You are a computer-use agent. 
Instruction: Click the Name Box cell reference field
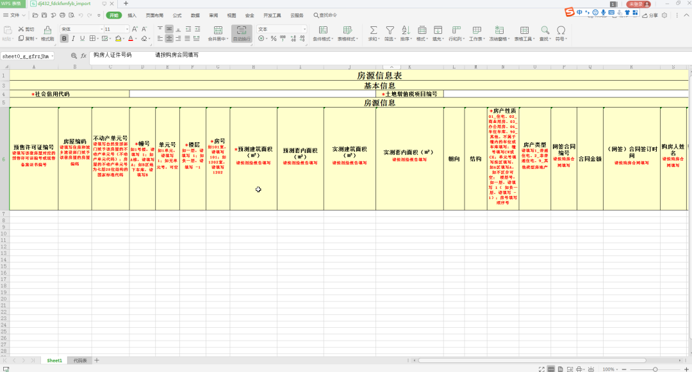click(26, 56)
